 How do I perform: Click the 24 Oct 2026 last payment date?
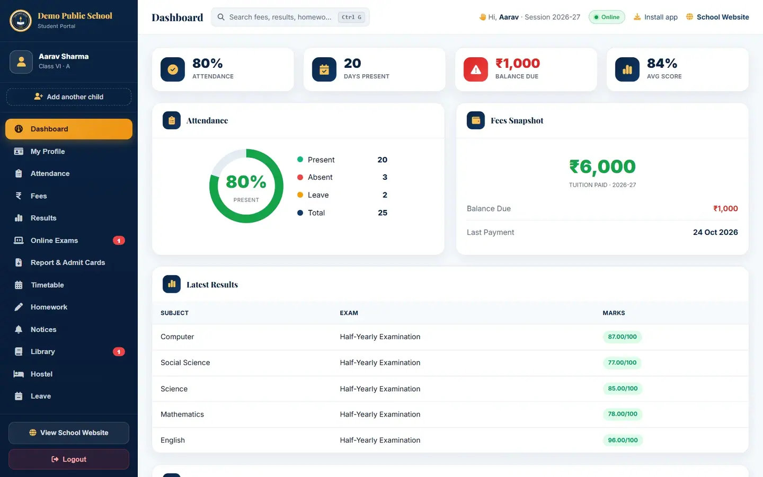pyautogui.click(x=715, y=232)
